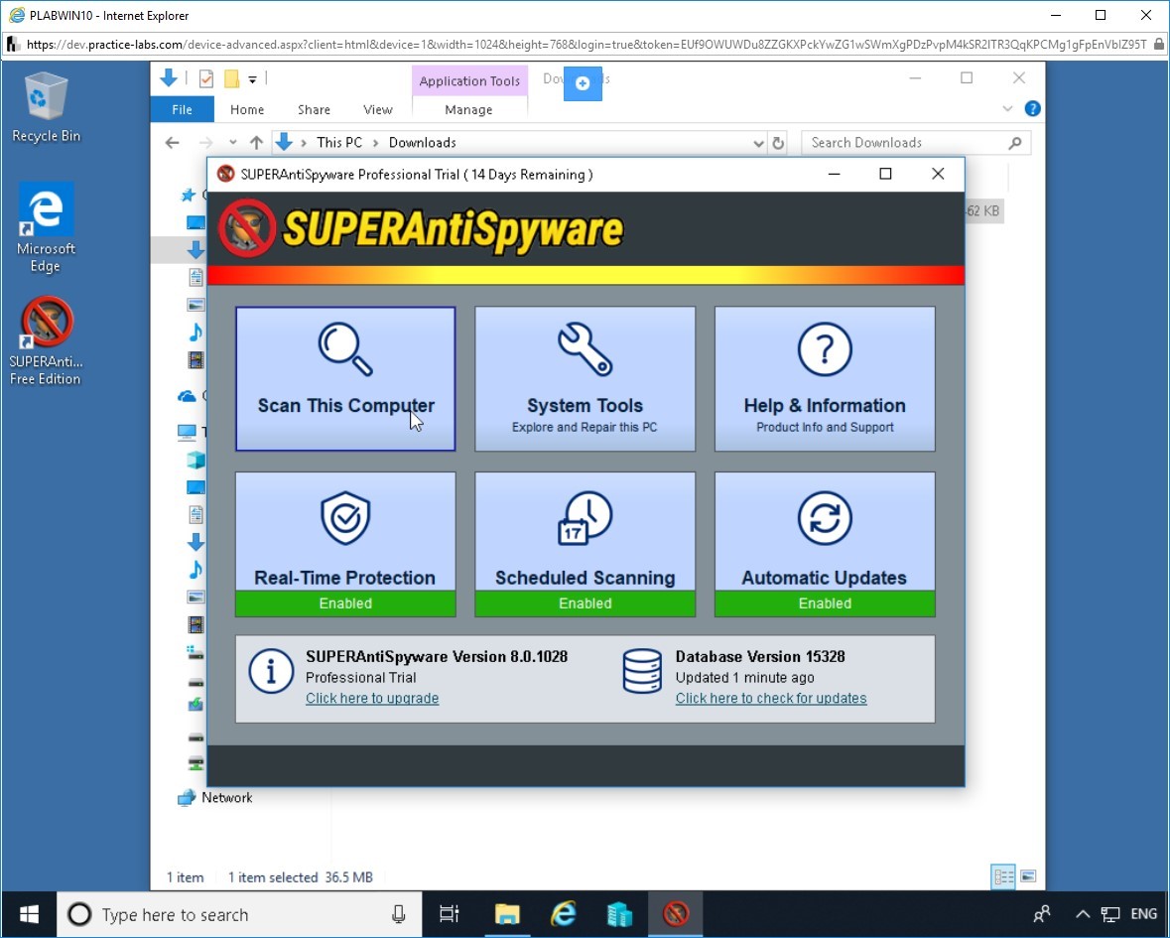This screenshot has height=938, width=1170.
Task: Open File tab in File Explorer
Action: tap(182, 110)
